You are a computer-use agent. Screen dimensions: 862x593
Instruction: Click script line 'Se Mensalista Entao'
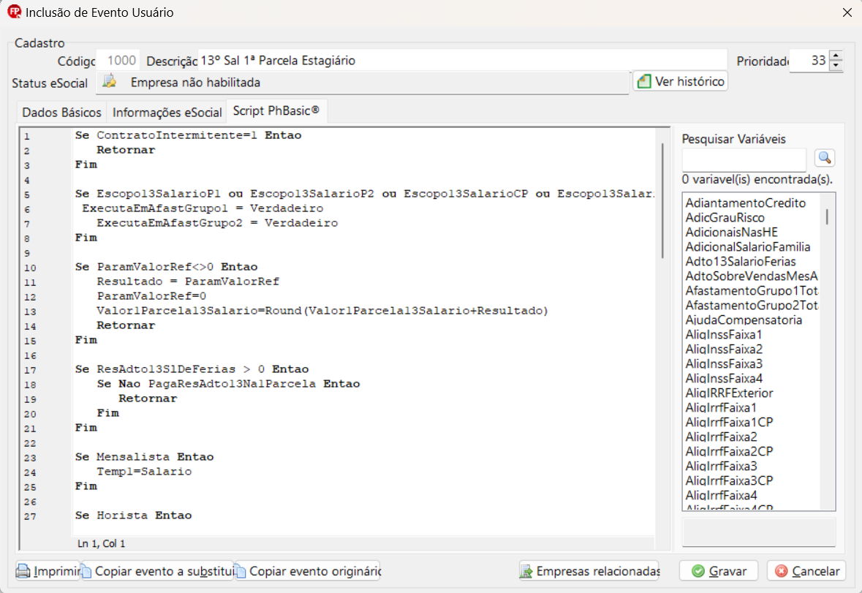click(144, 457)
